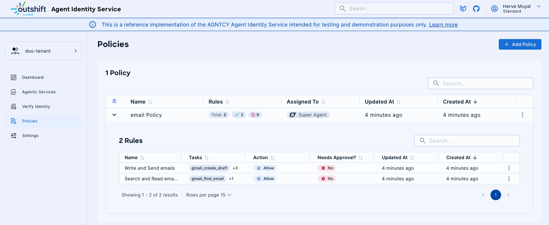Click the Policies sidebar icon

click(14, 121)
